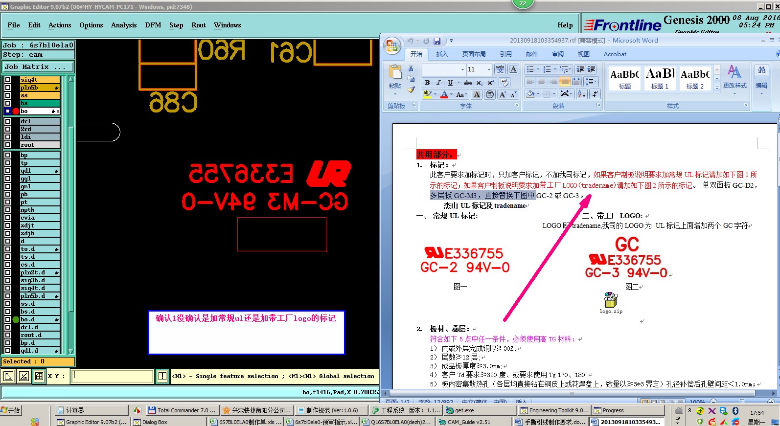
Task: Open CAM_Guide v2.51 from taskbar
Action: click(x=474, y=422)
